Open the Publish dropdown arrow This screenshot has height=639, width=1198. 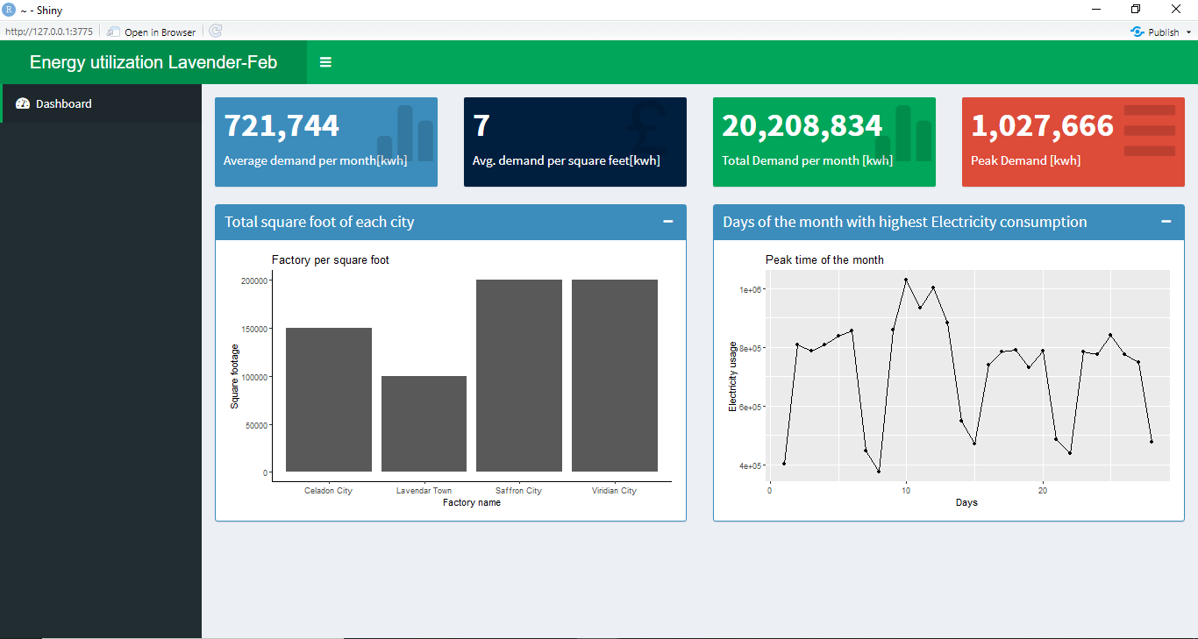1188,32
